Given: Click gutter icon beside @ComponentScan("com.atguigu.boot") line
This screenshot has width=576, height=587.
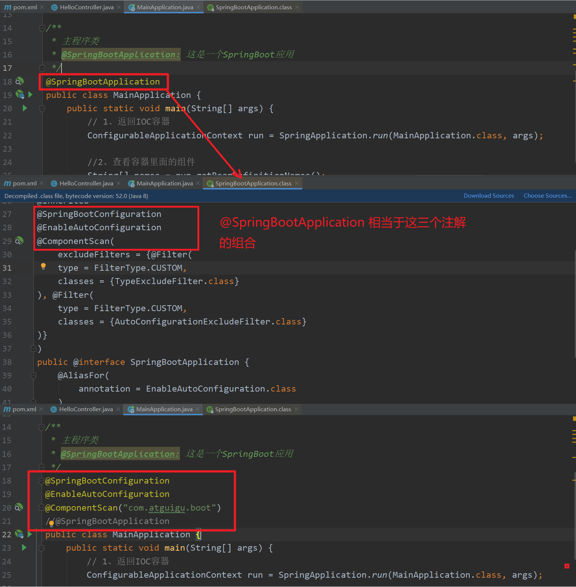Looking at the screenshot, I should coord(19,507).
